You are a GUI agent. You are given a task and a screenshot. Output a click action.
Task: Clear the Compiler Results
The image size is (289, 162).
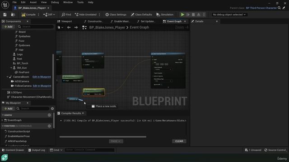(179, 141)
